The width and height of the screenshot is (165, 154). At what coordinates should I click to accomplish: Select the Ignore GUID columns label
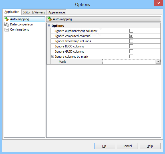[x=70, y=51]
